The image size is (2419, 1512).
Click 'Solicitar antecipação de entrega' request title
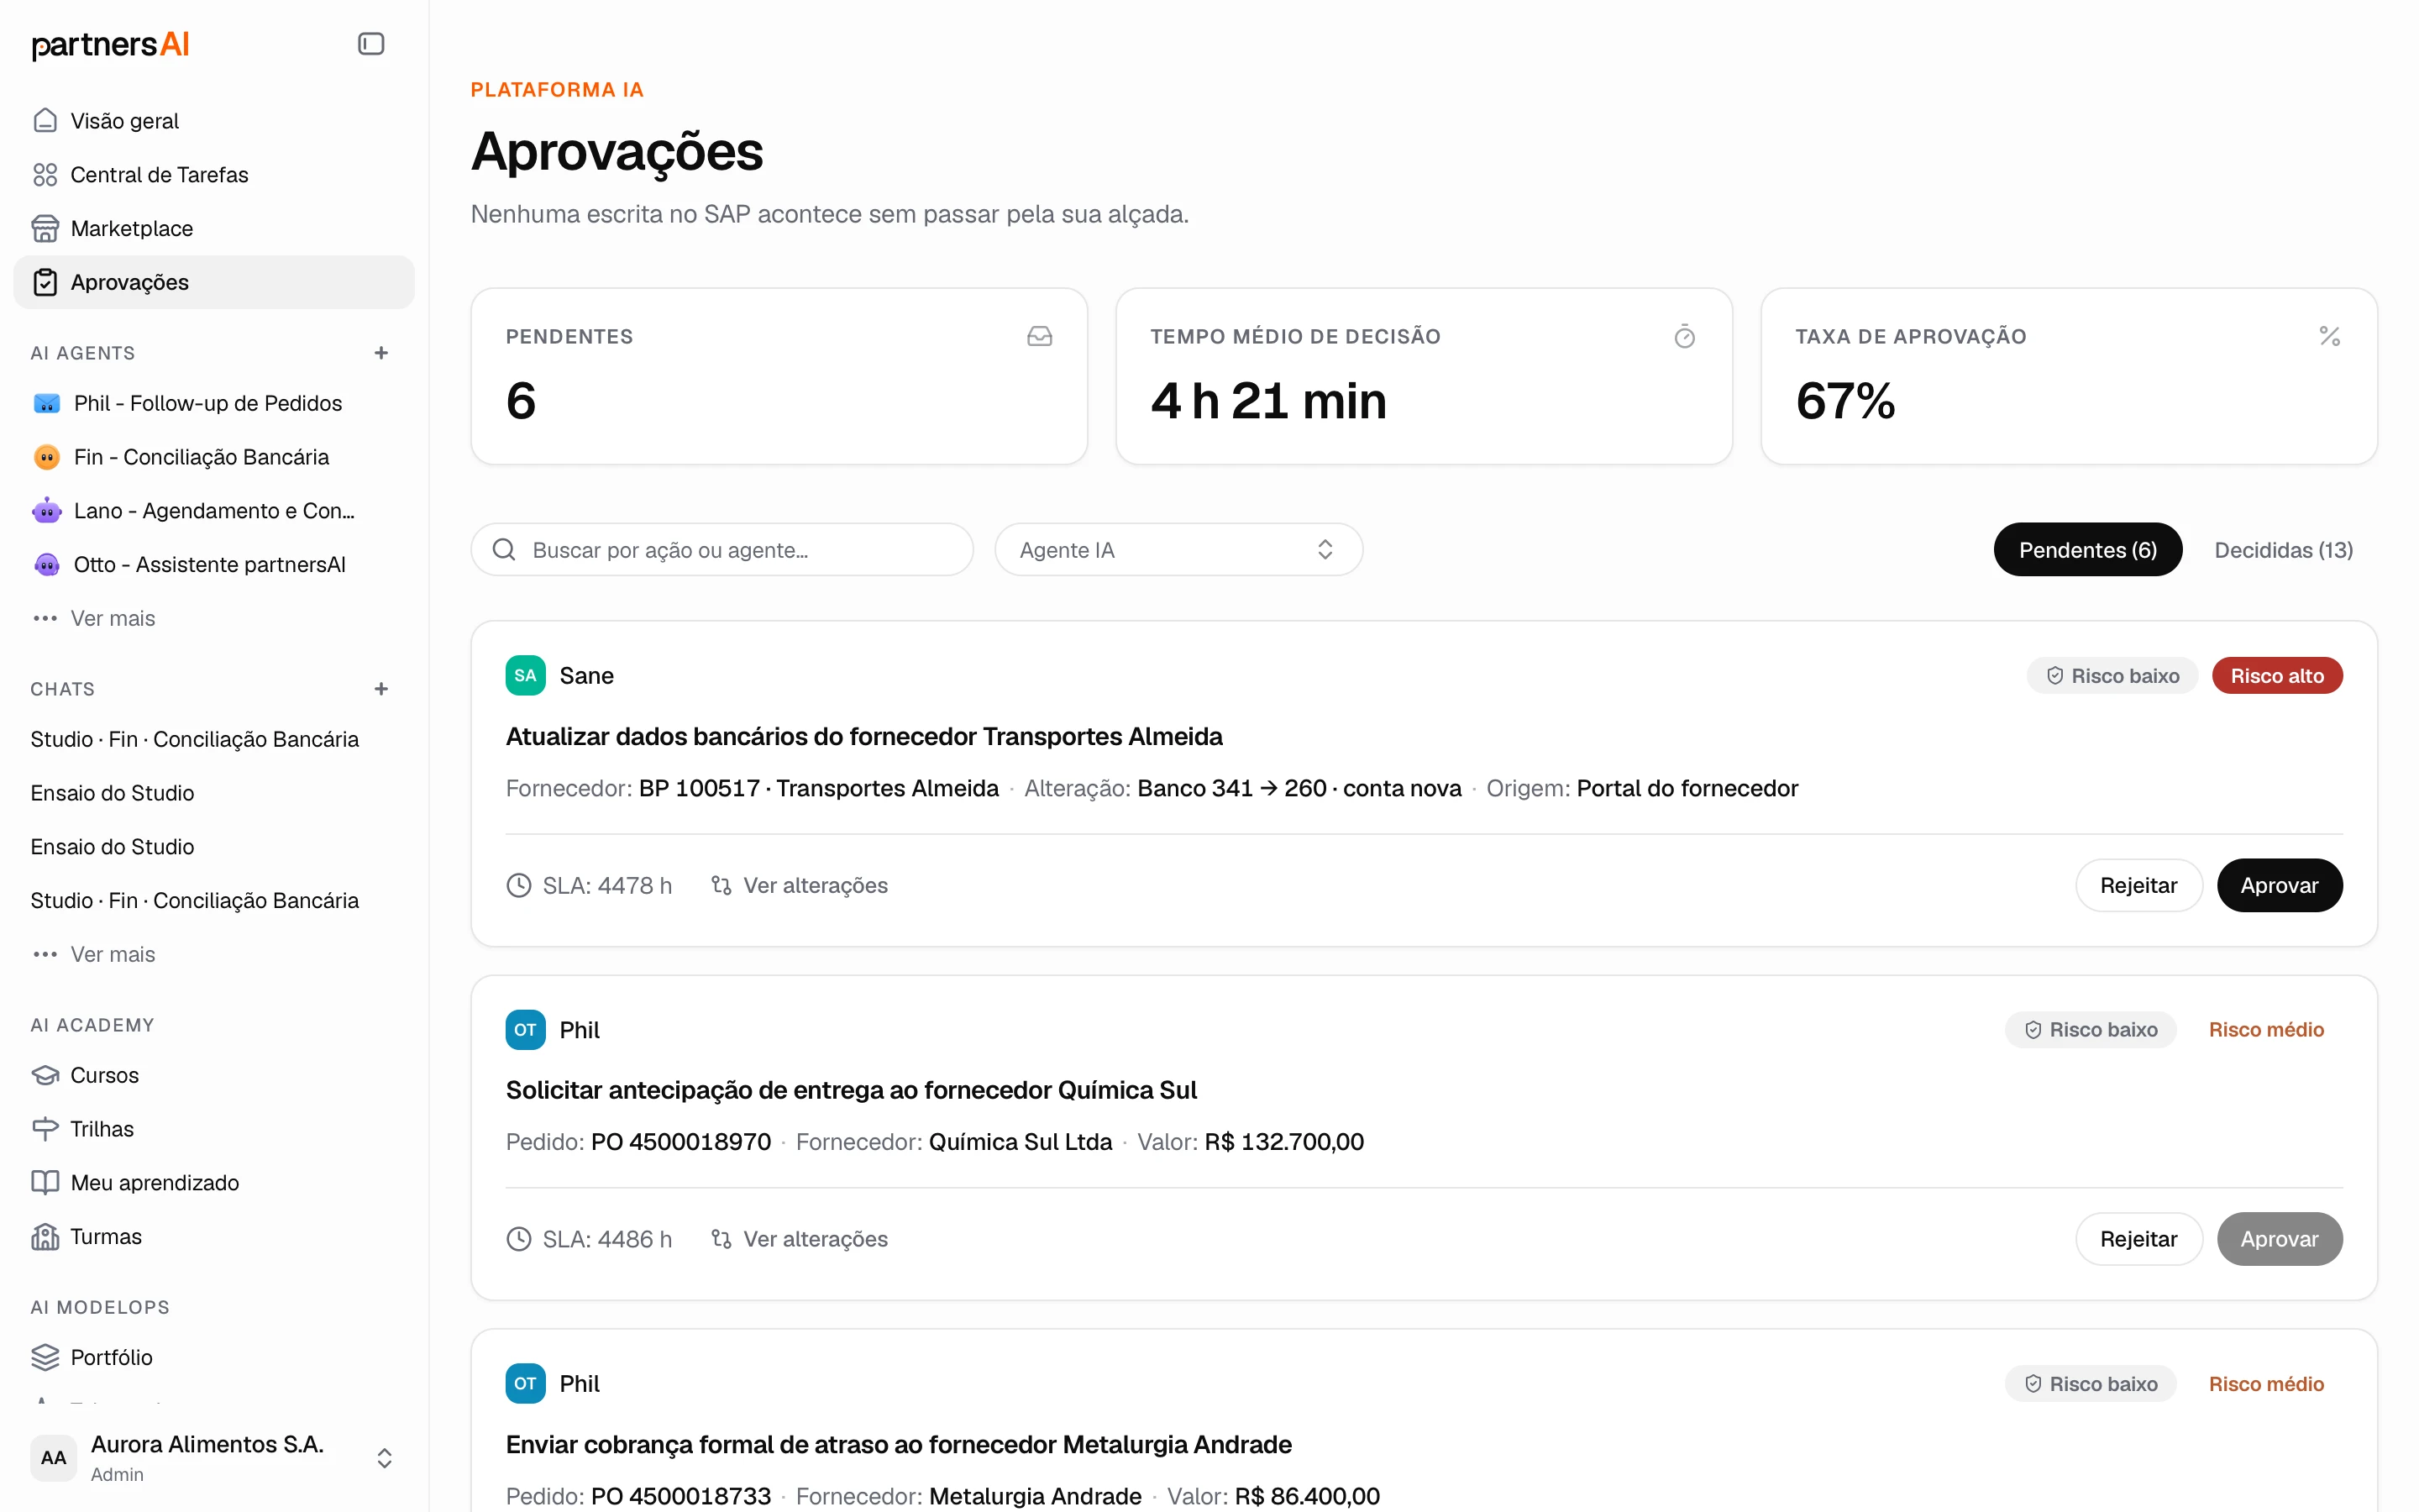(x=851, y=1090)
